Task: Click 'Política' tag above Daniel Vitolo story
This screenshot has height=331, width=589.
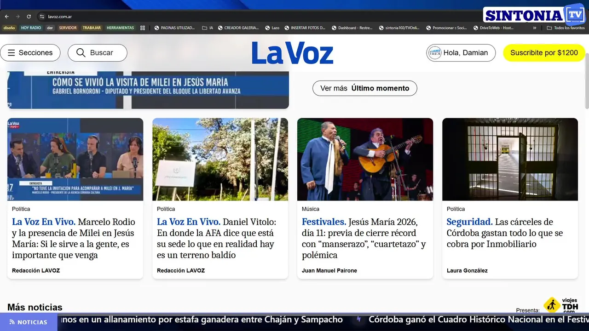Action: click(166, 209)
